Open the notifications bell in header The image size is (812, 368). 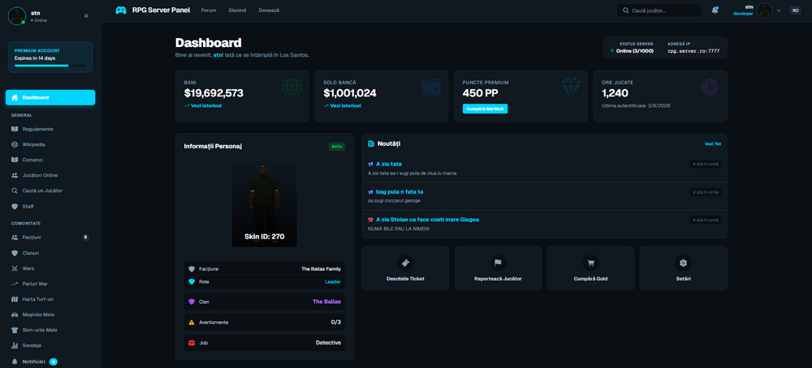coord(715,11)
